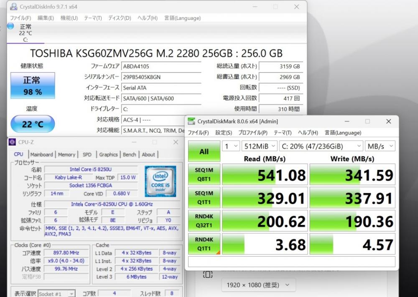Click the power-on count value 417 回
The width and height of the screenshot is (418, 297).
[x=281, y=98]
